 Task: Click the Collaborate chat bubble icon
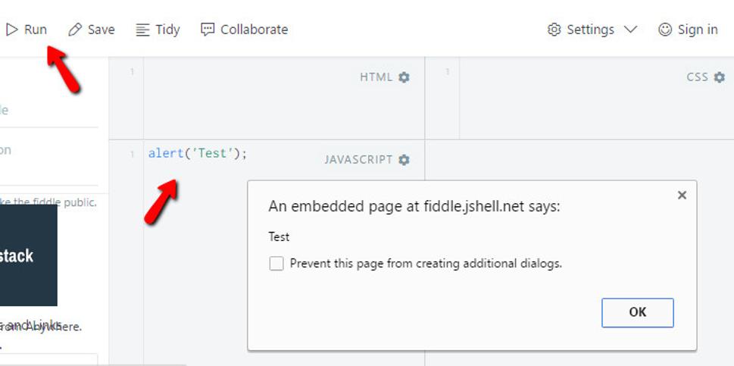(x=208, y=30)
